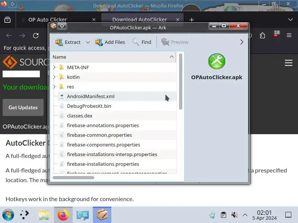The image size is (298, 223).
Task: Click the vertical scrollbar in file list
Action: click(181, 81)
